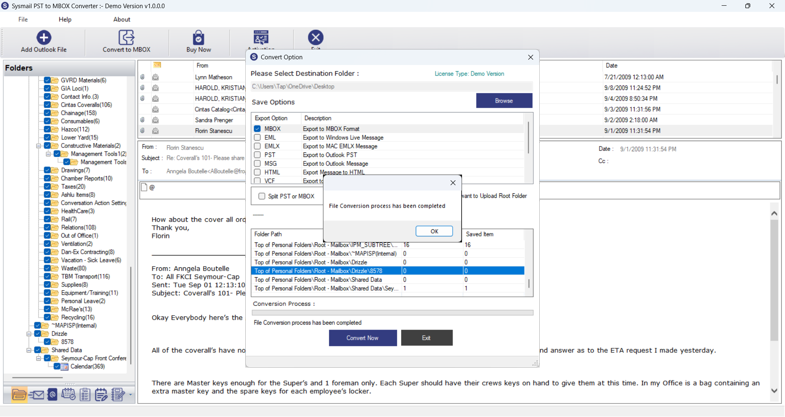Check the EML export option
The height and width of the screenshot is (417, 785).
pyautogui.click(x=257, y=137)
